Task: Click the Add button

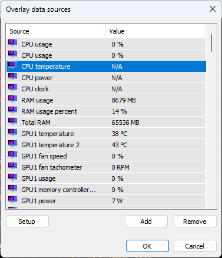Action: [x=146, y=221]
